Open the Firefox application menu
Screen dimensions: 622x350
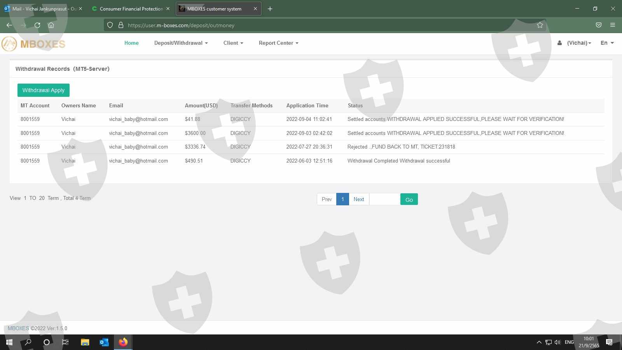click(613, 25)
